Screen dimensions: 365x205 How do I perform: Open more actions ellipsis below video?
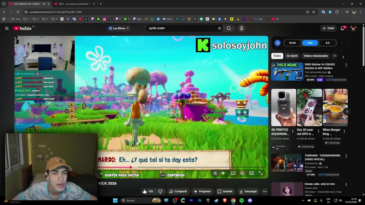point(265,191)
